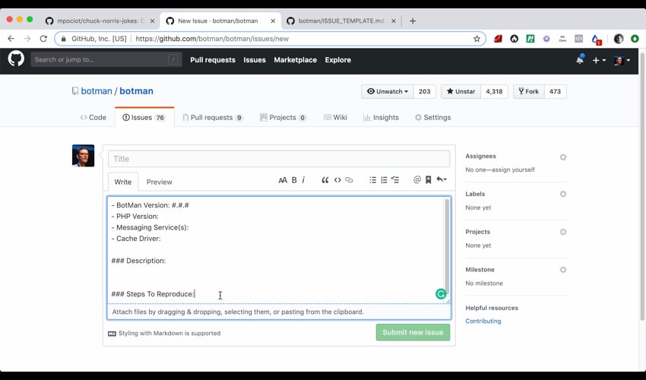Open the Code repository tab
646x380 pixels.
(x=93, y=118)
